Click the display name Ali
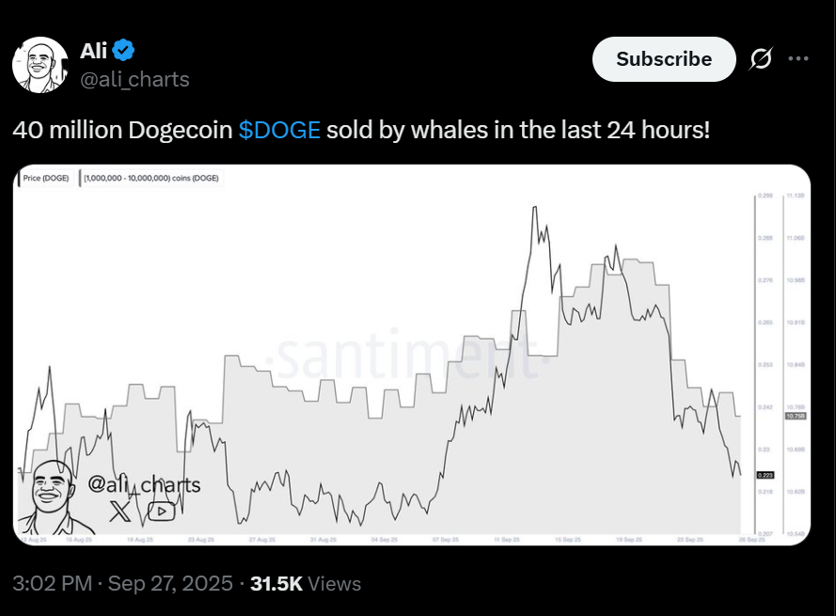The width and height of the screenshot is (836, 616). pyautogui.click(x=94, y=51)
